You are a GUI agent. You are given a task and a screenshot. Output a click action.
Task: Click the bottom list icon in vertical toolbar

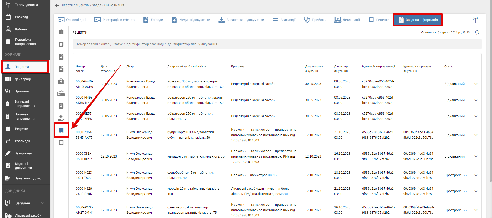point(61,142)
